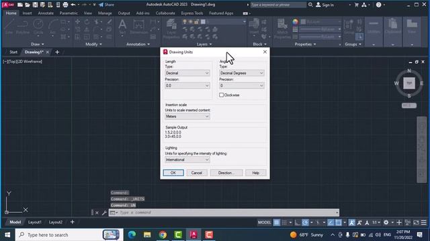This screenshot has width=430, height=241.
Task: Toggle Show Annotation Objects in status bar
Action: pyautogui.click(x=352, y=222)
